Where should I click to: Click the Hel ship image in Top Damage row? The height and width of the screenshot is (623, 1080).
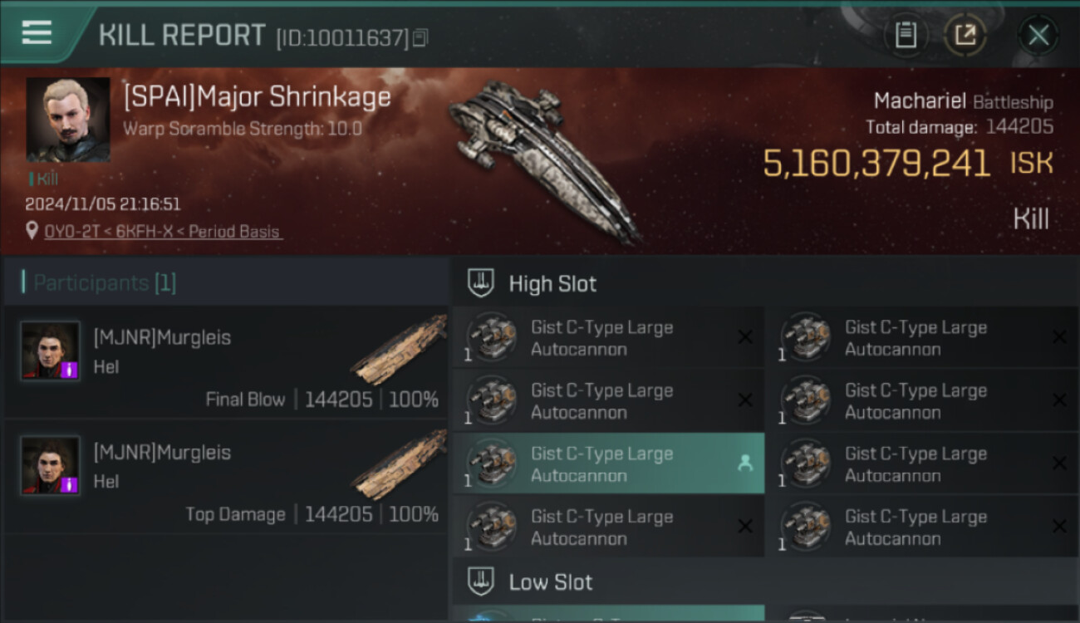[397, 465]
